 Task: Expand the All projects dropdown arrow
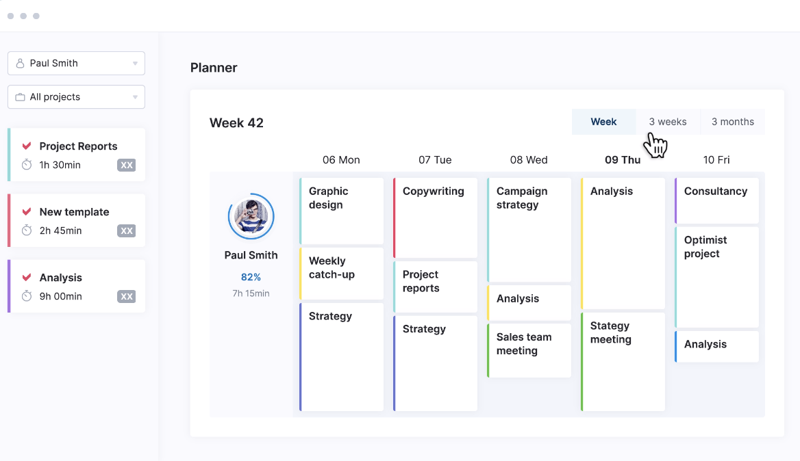(x=135, y=97)
